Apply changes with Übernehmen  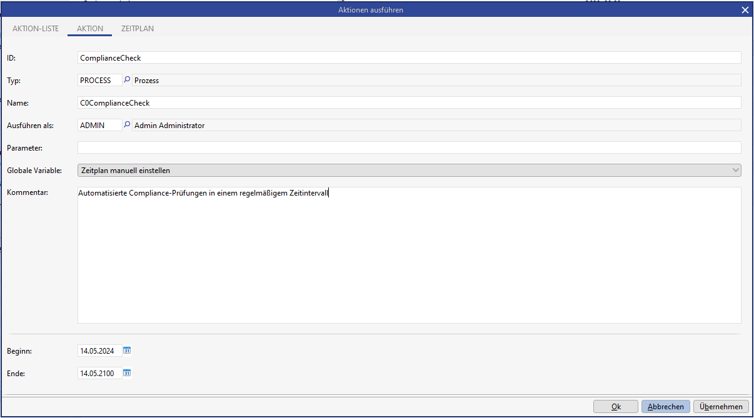pos(721,407)
